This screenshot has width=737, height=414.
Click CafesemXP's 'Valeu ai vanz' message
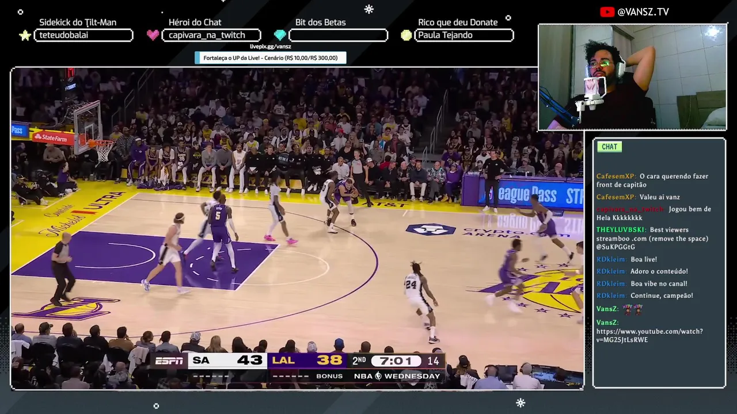(639, 197)
